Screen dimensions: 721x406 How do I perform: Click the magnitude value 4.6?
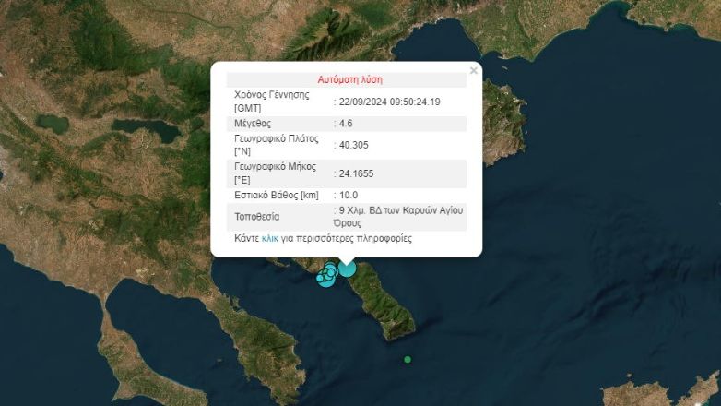tap(347, 123)
